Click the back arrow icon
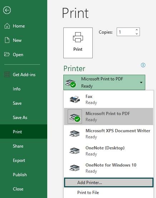 (x=7, y=10)
